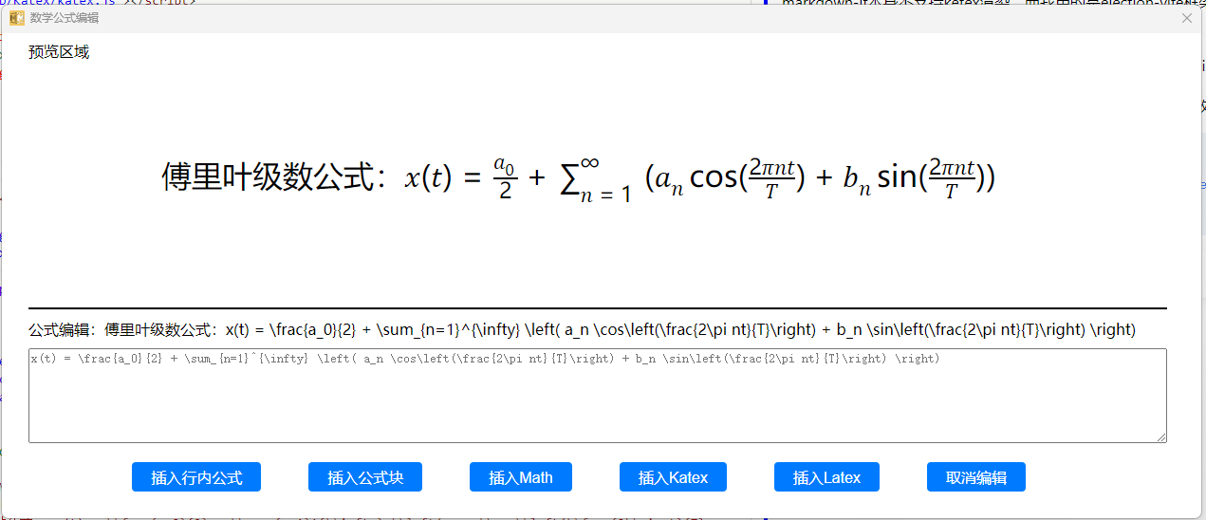Click the text area resize handle
The height and width of the screenshot is (520, 1206).
click(x=1161, y=437)
